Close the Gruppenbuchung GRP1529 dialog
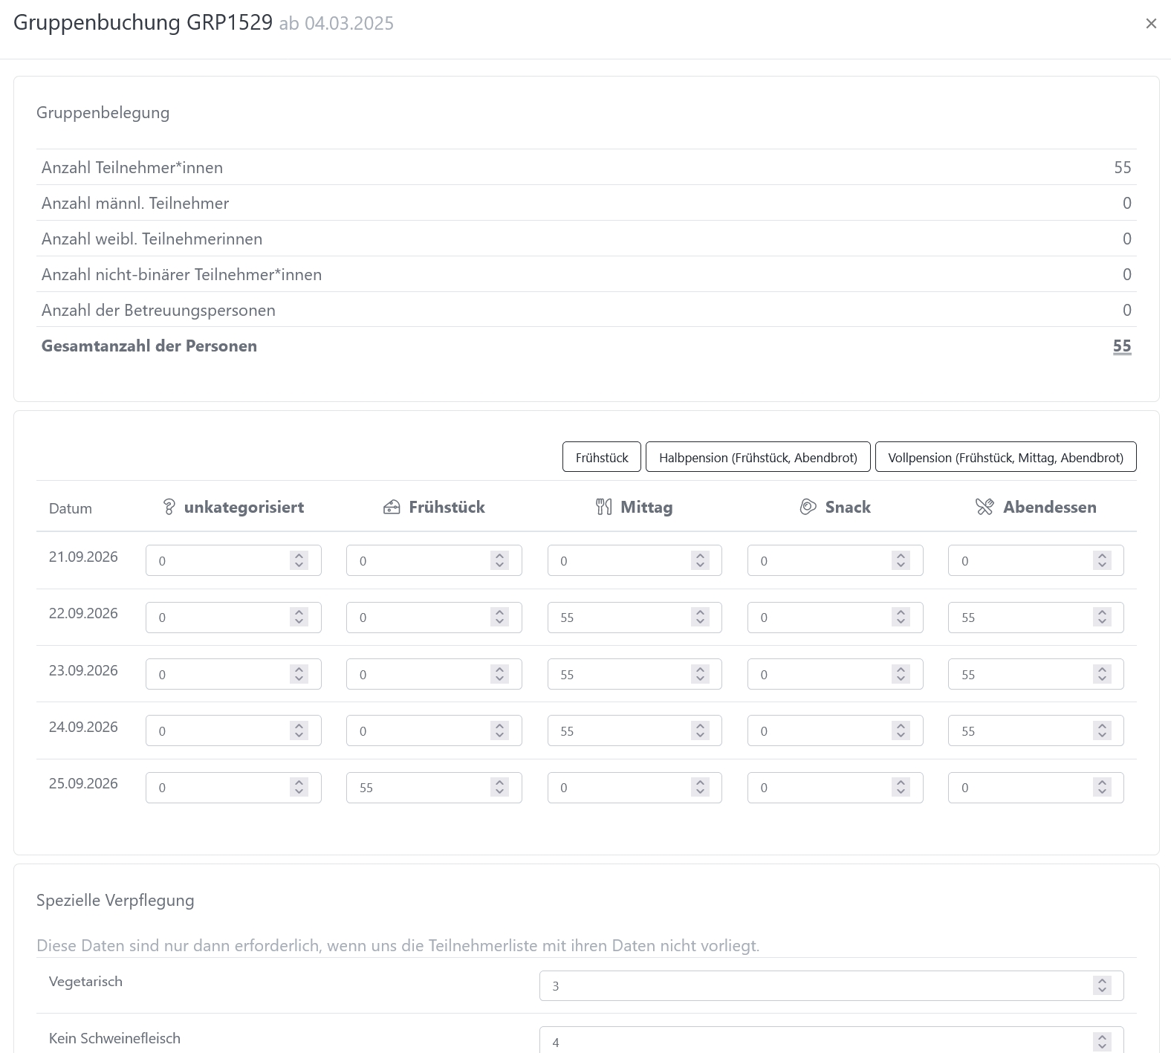The width and height of the screenshot is (1171, 1053). click(1151, 24)
